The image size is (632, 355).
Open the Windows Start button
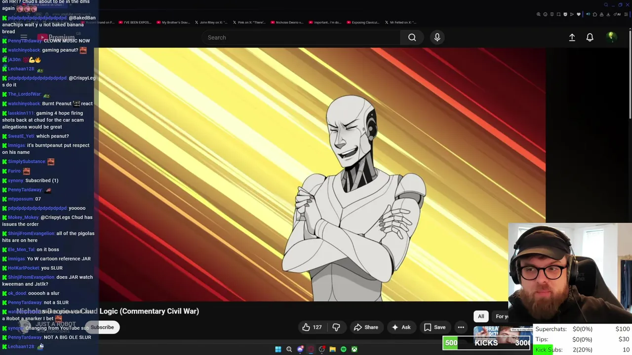278,349
